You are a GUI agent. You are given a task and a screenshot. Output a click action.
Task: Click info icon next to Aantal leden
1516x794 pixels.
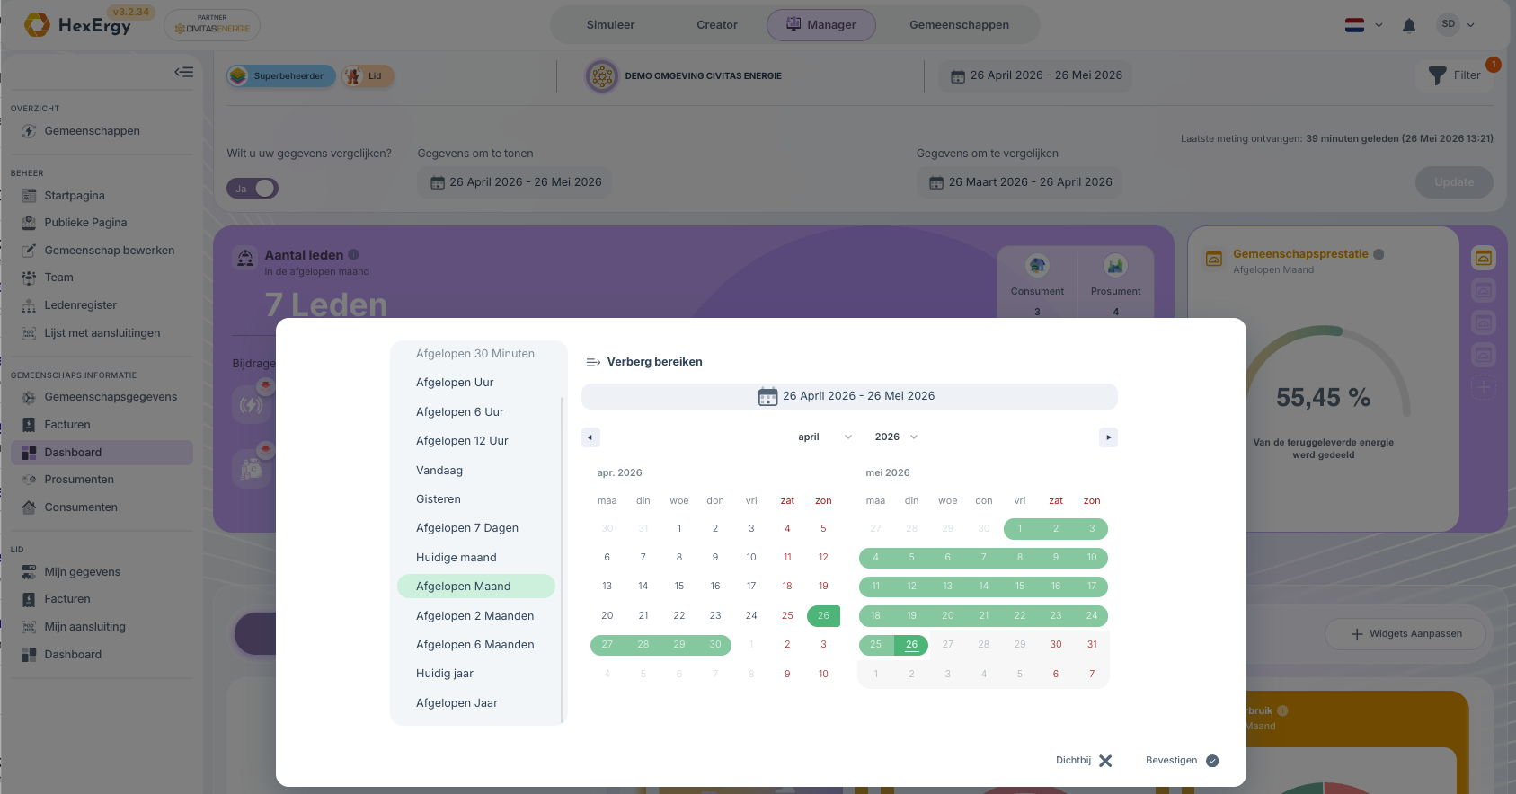[x=353, y=254]
